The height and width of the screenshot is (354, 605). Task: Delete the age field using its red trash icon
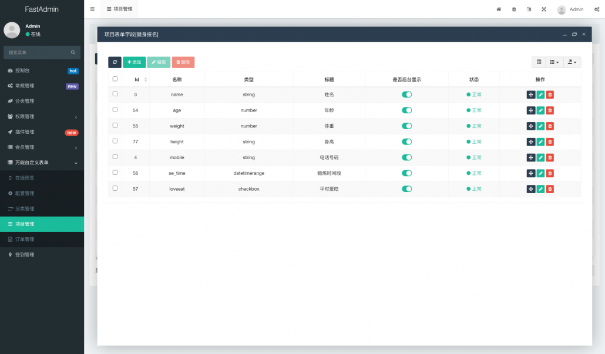click(x=550, y=110)
